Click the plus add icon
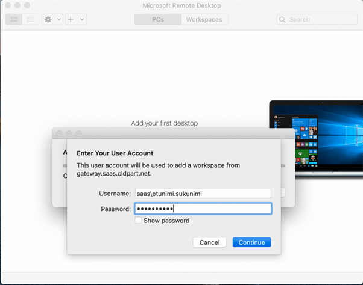The width and height of the screenshot is (363, 285). (x=71, y=19)
